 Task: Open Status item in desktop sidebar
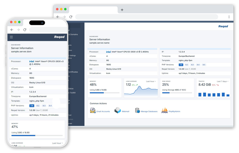(x=71, y=89)
